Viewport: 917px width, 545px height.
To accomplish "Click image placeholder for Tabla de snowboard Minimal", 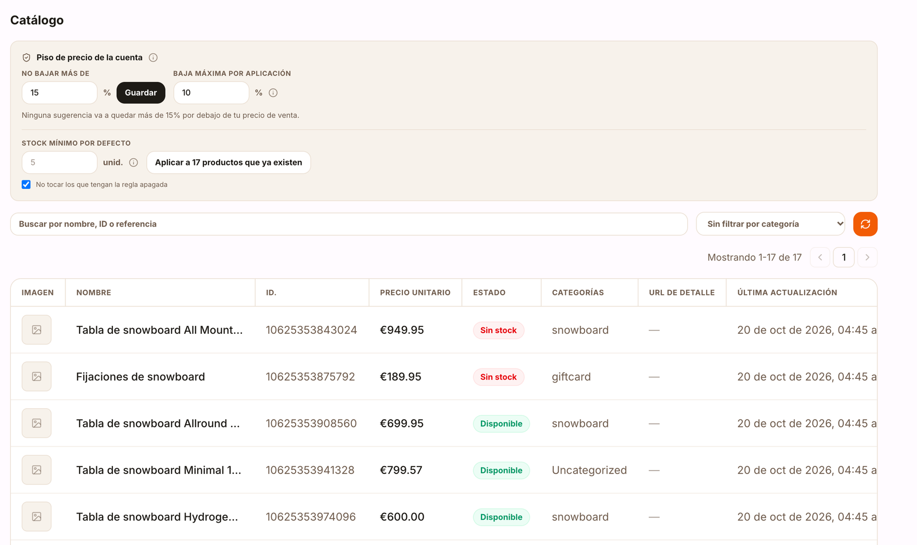I will click(37, 470).
